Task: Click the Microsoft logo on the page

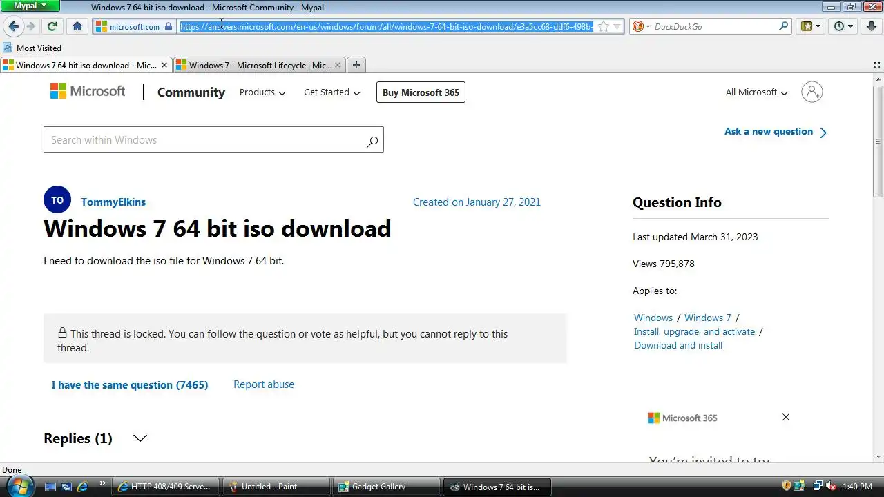Action: 88,91
